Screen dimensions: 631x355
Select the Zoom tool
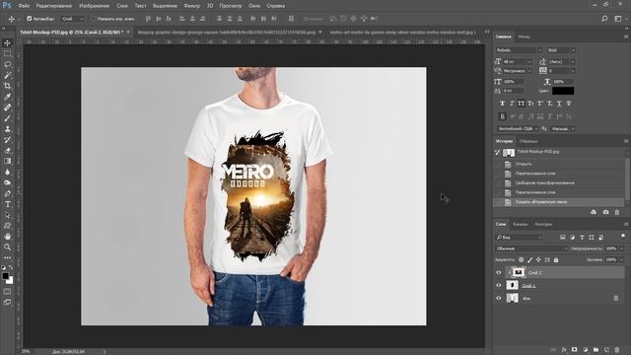7,248
